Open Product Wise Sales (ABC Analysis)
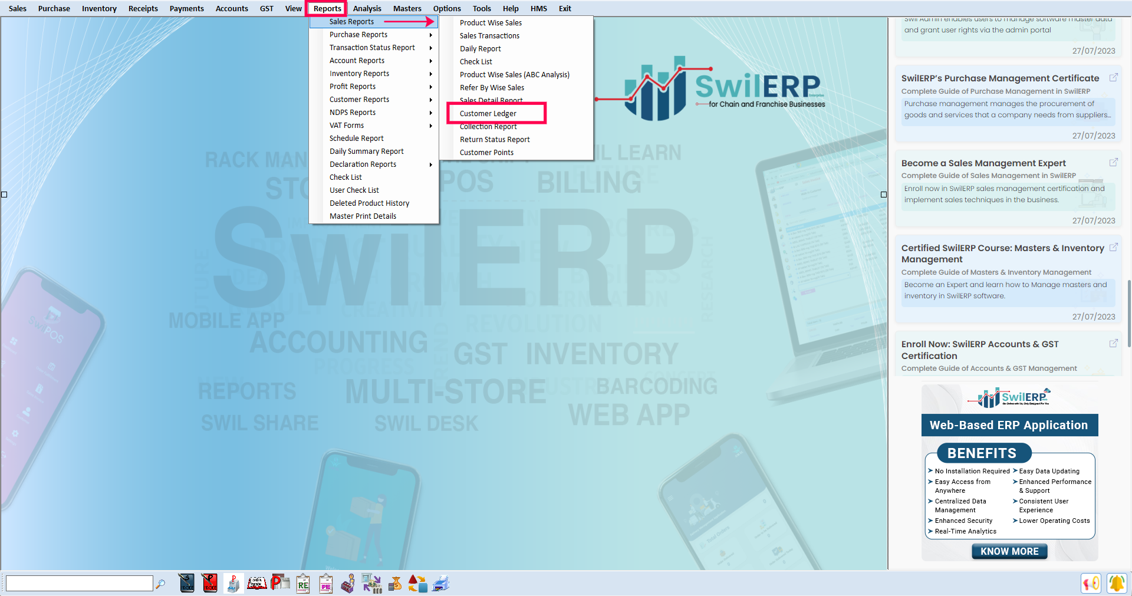1132x596 pixels. click(x=515, y=75)
